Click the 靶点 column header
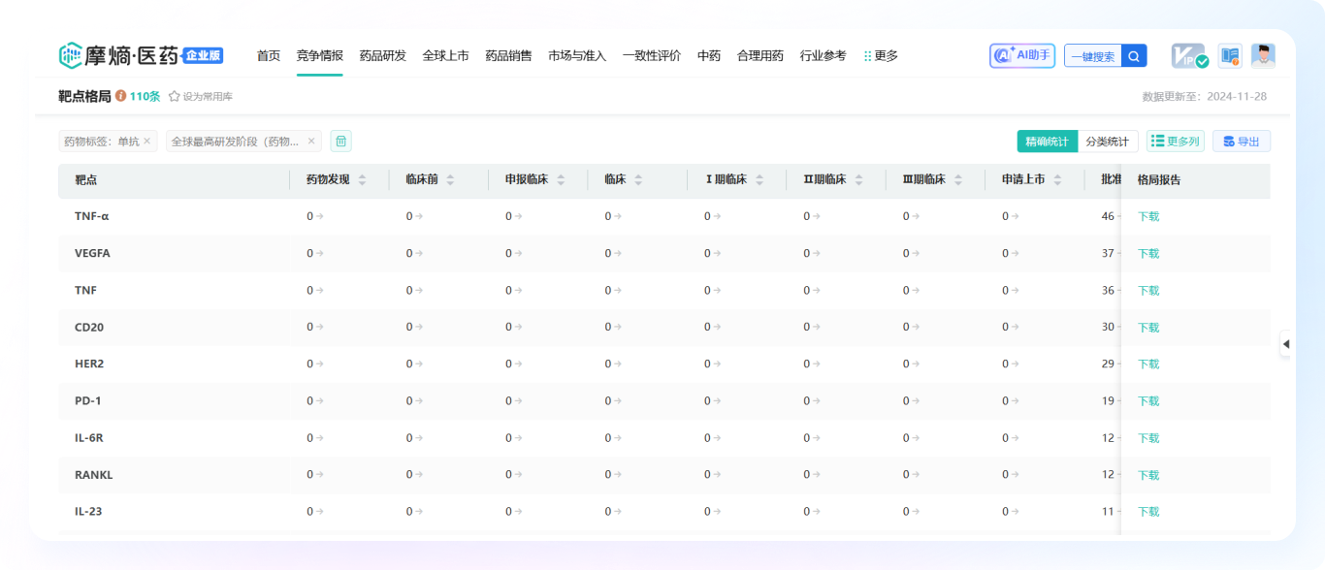 tap(85, 180)
